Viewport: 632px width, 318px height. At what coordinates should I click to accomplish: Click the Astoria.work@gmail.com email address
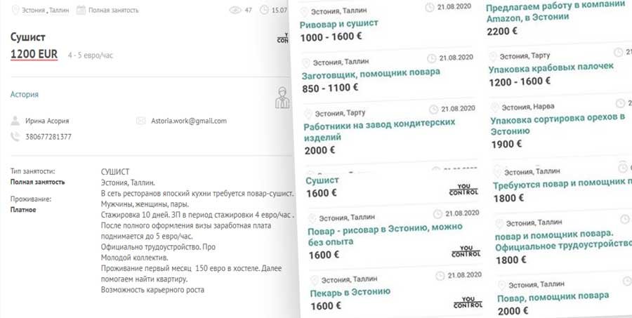pos(189,121)
